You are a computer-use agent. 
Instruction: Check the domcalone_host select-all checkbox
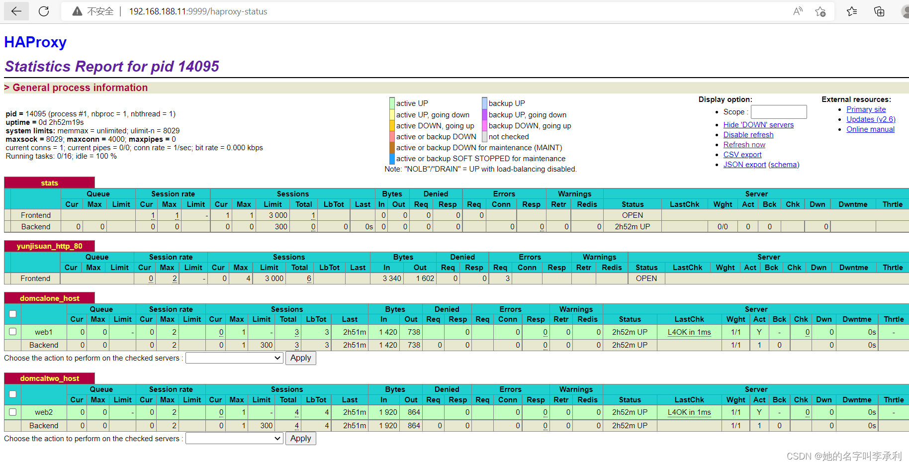[13, 314]
